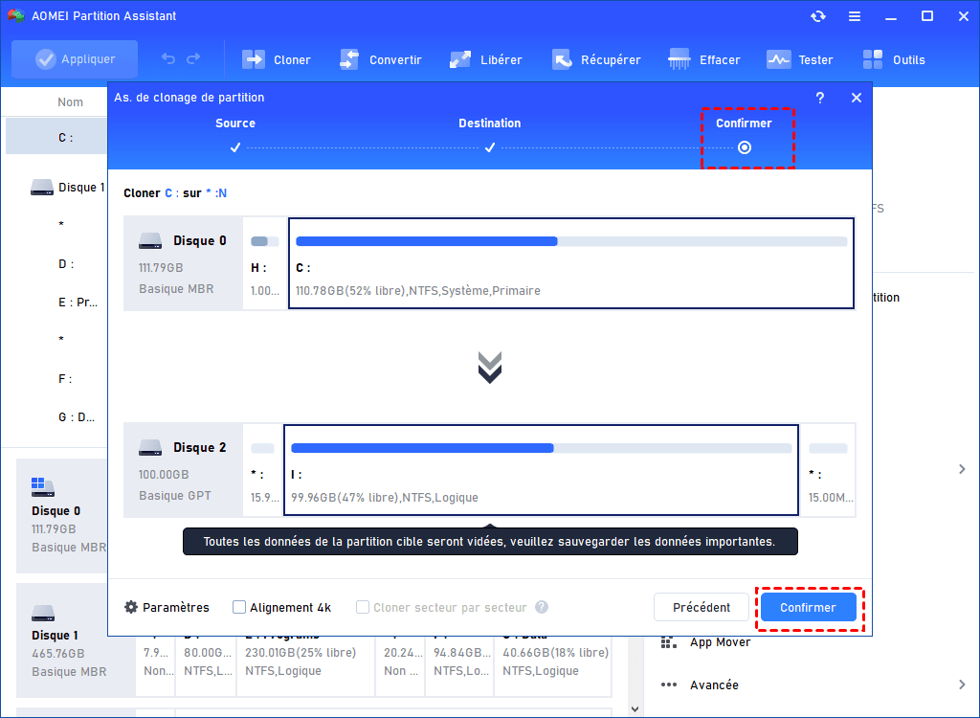The height and width of the screenshot is (718, 980).
Task: Select partition I: on Disque 2
Action: tap(542, 470)
